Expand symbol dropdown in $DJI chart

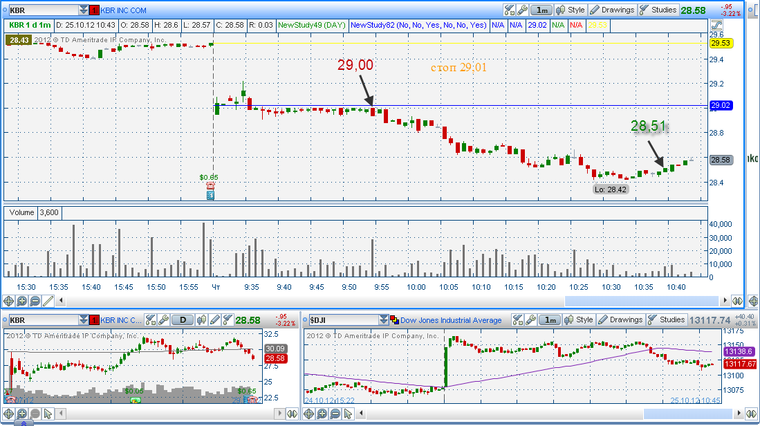pyautogui.click(x=384, y=320)
